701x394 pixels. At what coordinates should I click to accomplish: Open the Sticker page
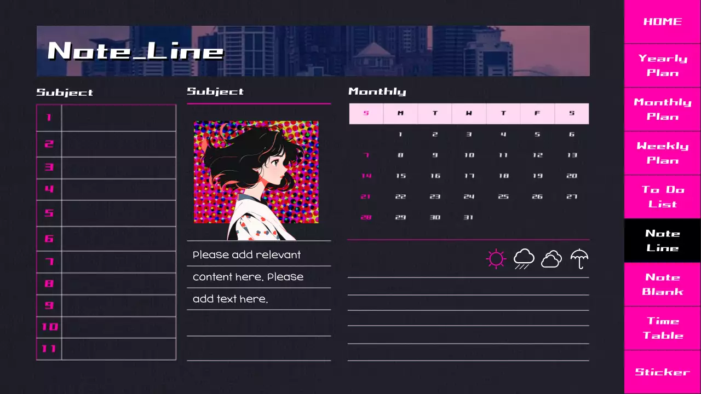pos(662,372)
